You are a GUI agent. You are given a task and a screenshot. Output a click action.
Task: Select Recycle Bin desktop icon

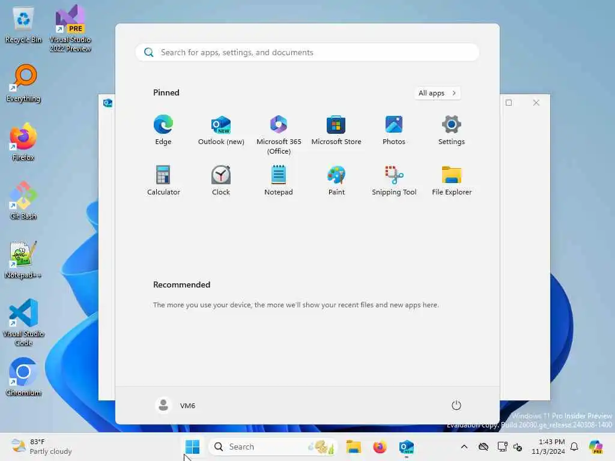23,25
